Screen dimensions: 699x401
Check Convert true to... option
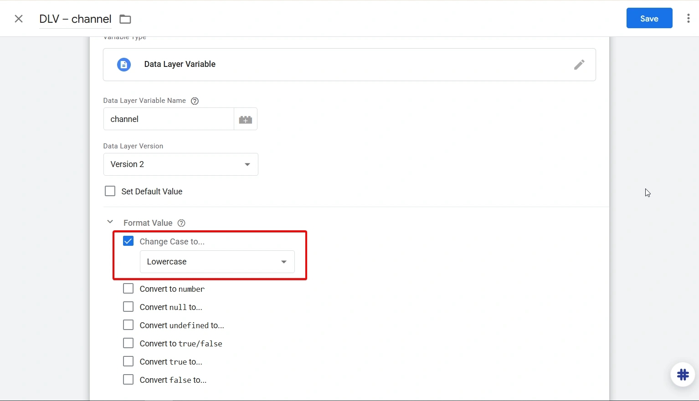pos(128,361)
